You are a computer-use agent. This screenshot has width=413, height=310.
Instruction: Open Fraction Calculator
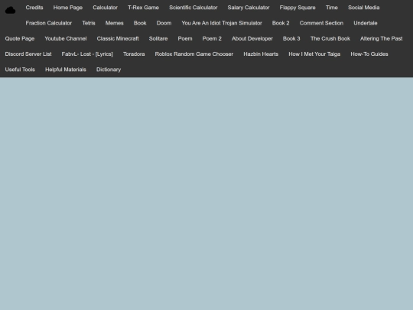pyautogui.click(x=49, y=23)
